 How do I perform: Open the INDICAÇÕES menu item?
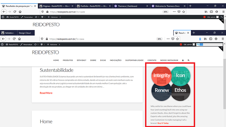(116, 60)
